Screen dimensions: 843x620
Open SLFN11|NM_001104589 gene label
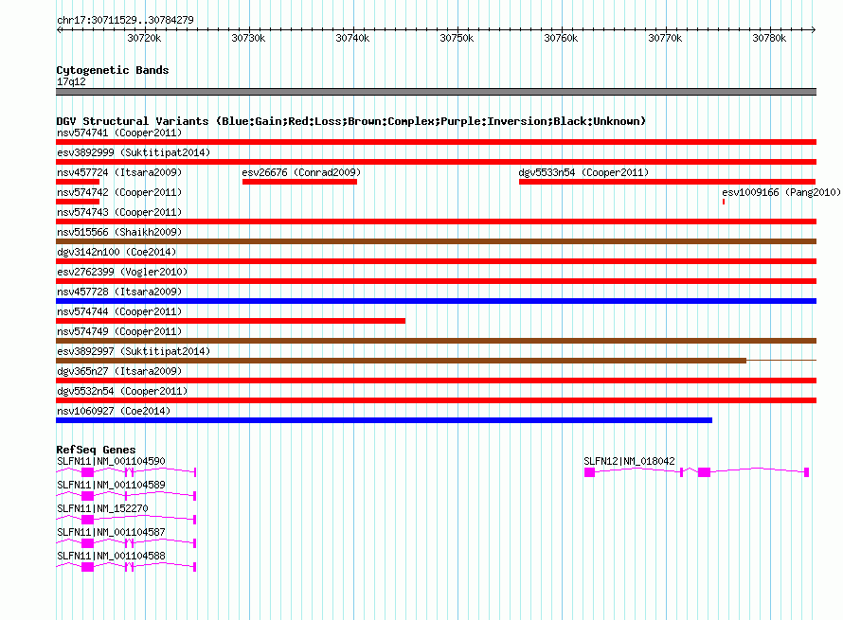[111, 485]
